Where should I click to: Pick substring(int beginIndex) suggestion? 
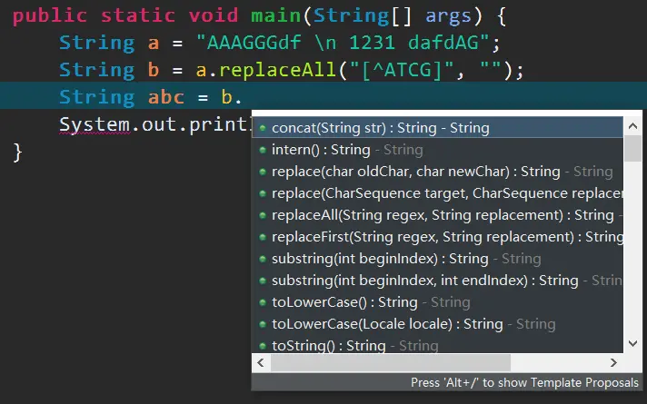point(437,259)
